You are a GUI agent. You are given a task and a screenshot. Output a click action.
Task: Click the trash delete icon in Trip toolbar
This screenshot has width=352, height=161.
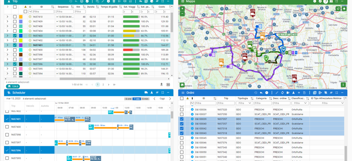(x=114, y=1)
